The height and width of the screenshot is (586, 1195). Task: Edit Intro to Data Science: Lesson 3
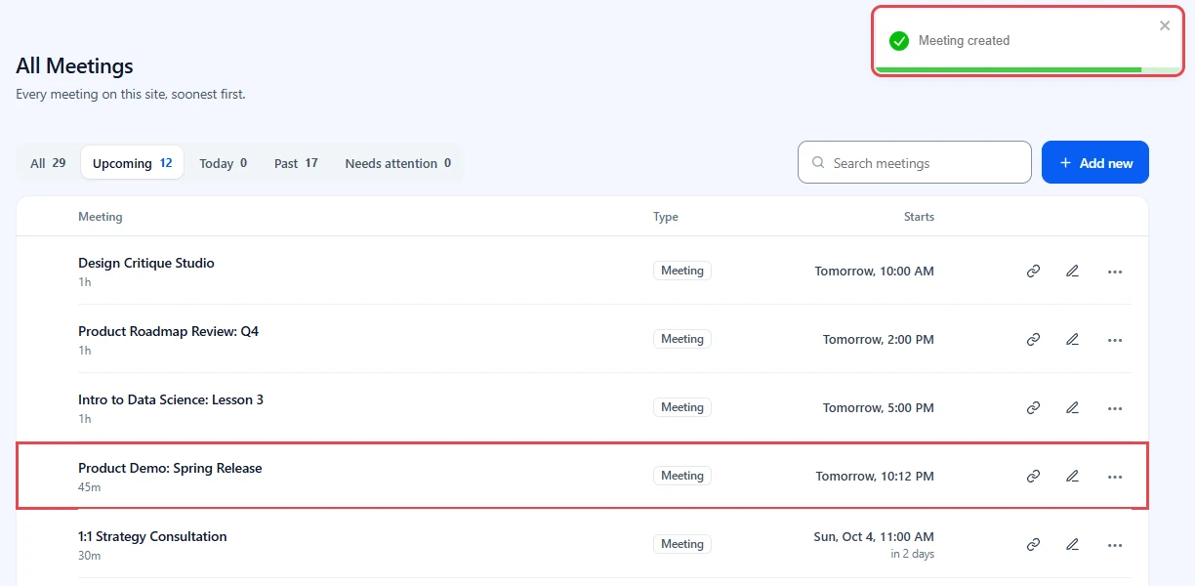(x=1072, y=408)
